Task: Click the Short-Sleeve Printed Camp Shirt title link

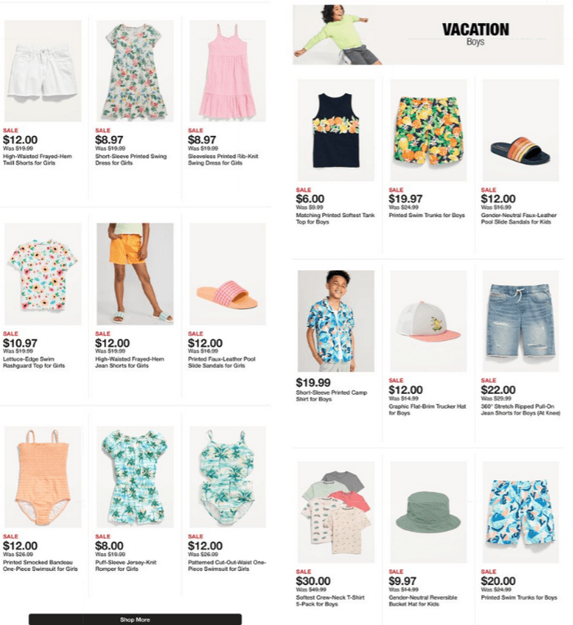Action: [332, 396]
